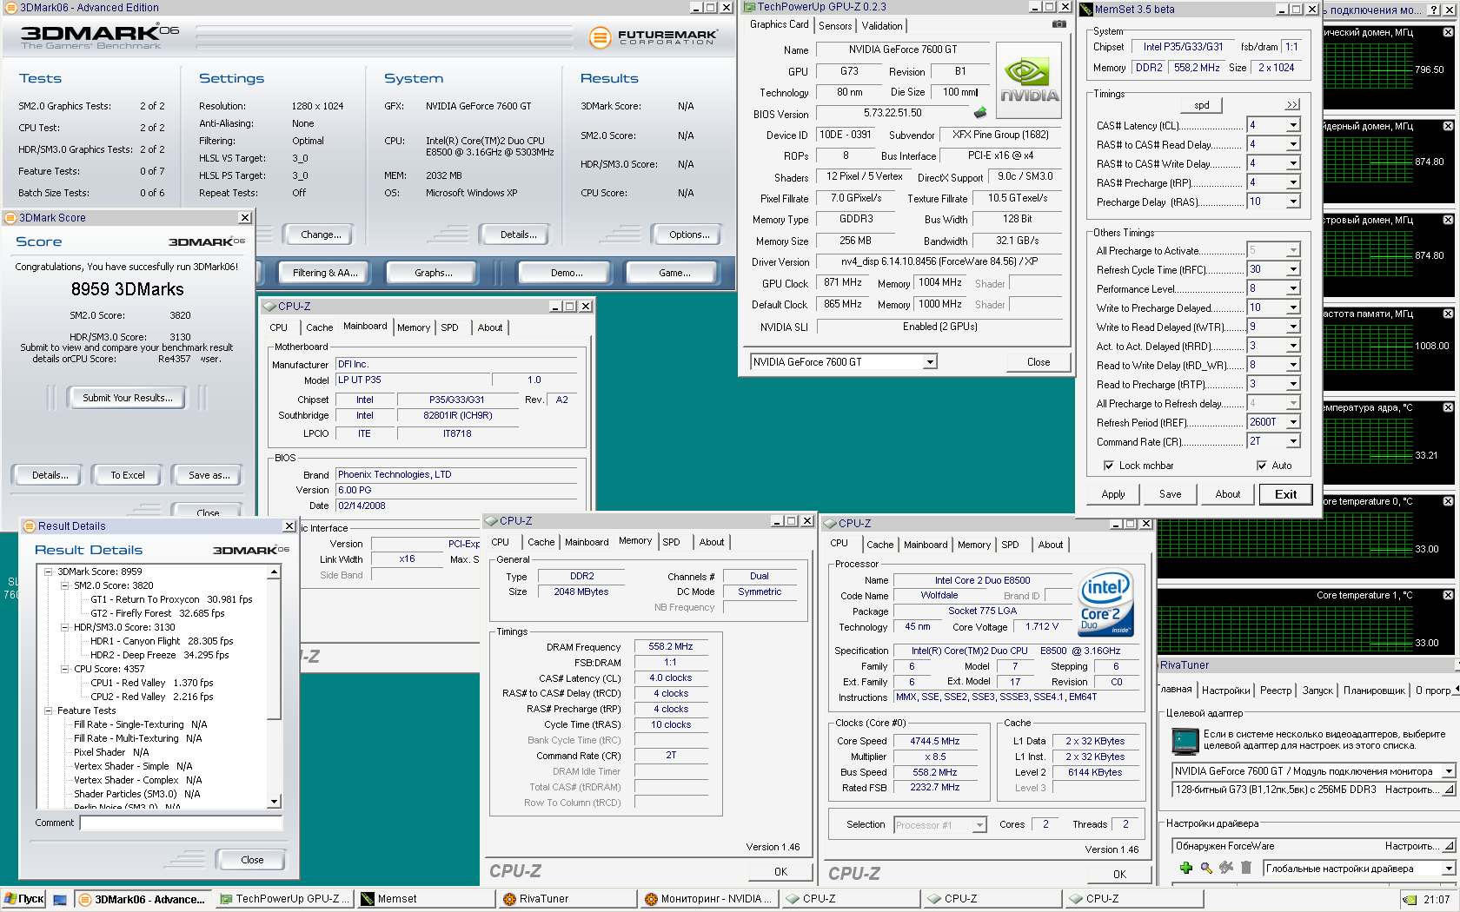Open the Запуск tab in RivaTuner
The width and height of the screenshot is (1460, 912).
[1317, 691]
